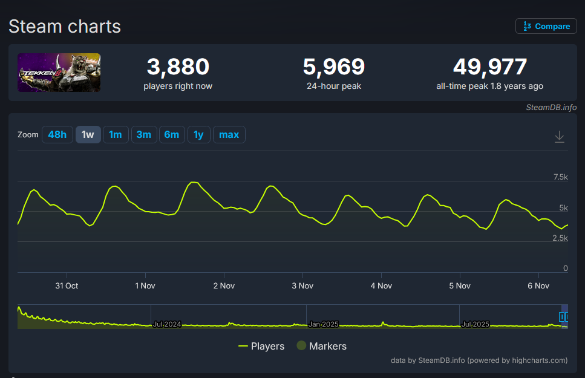Viewport: 585px width, 378px height.
Task: Set zoom range to 1y
Action: click(199, 135)
